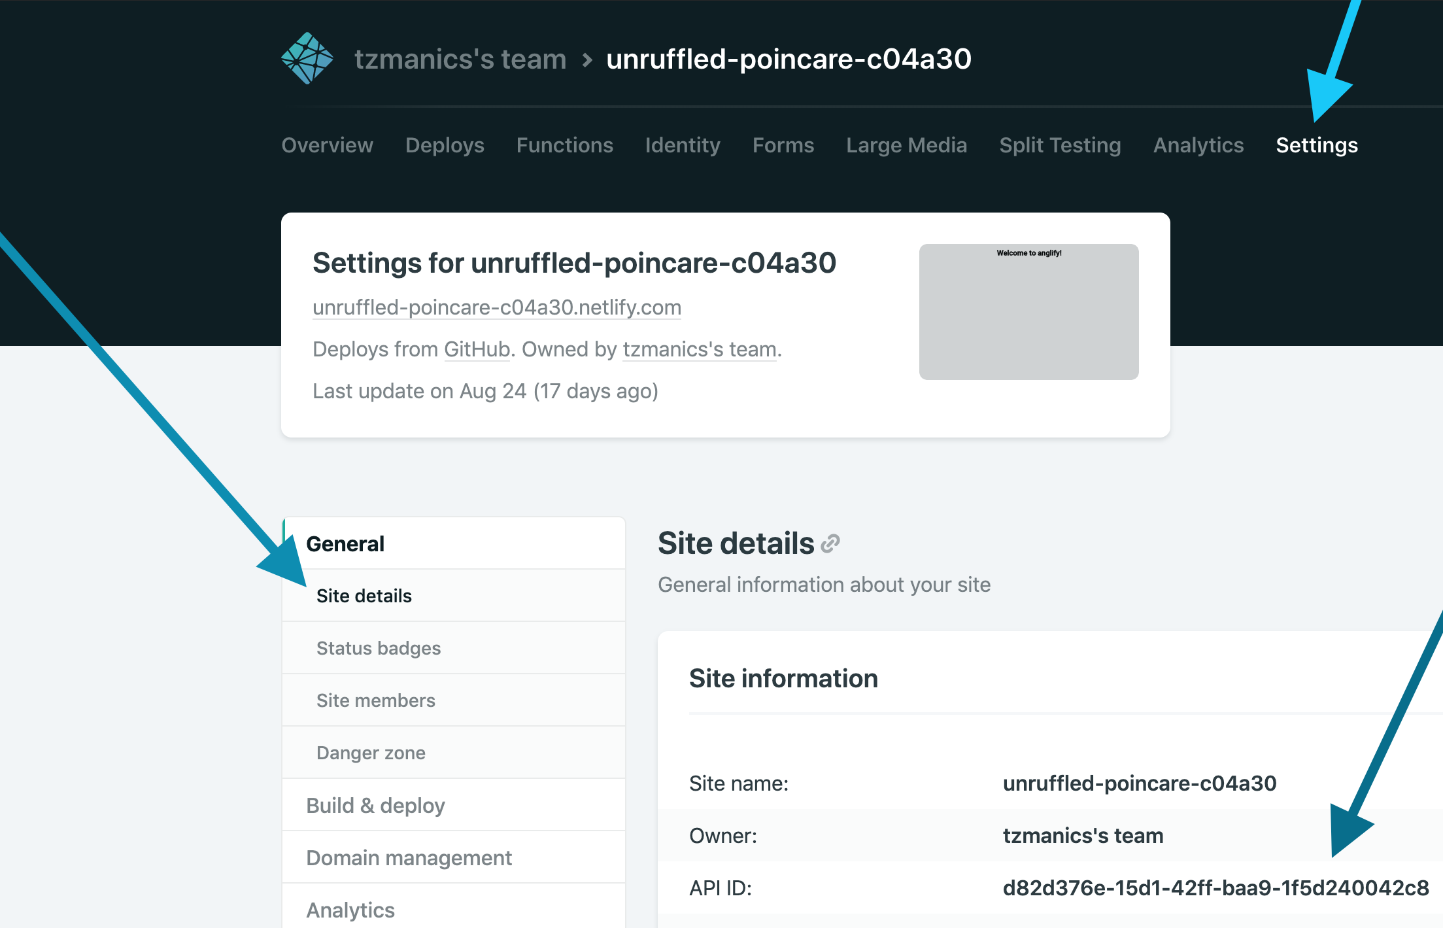Select the Deploys tab

445,144
